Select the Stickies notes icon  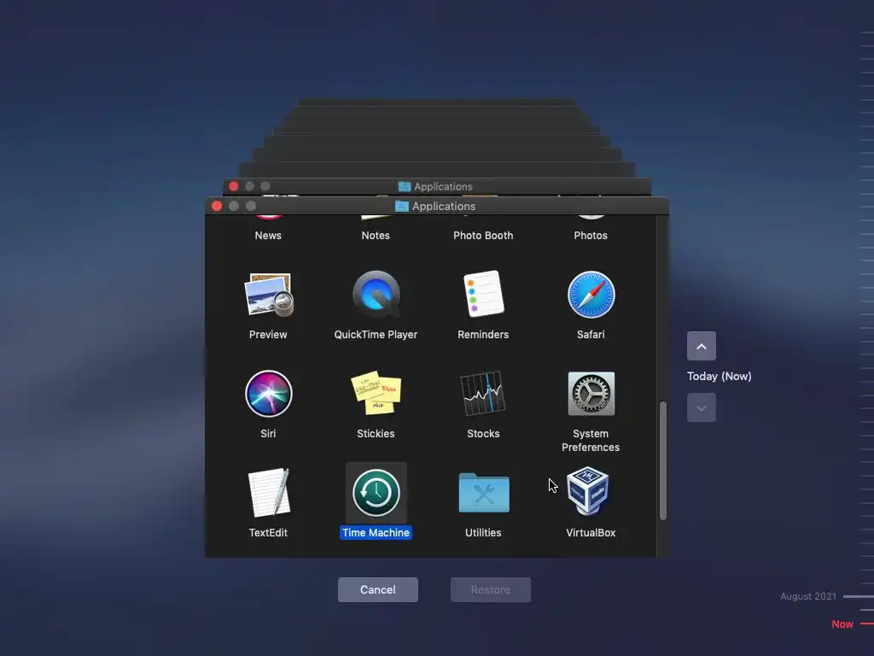(376, 393)
